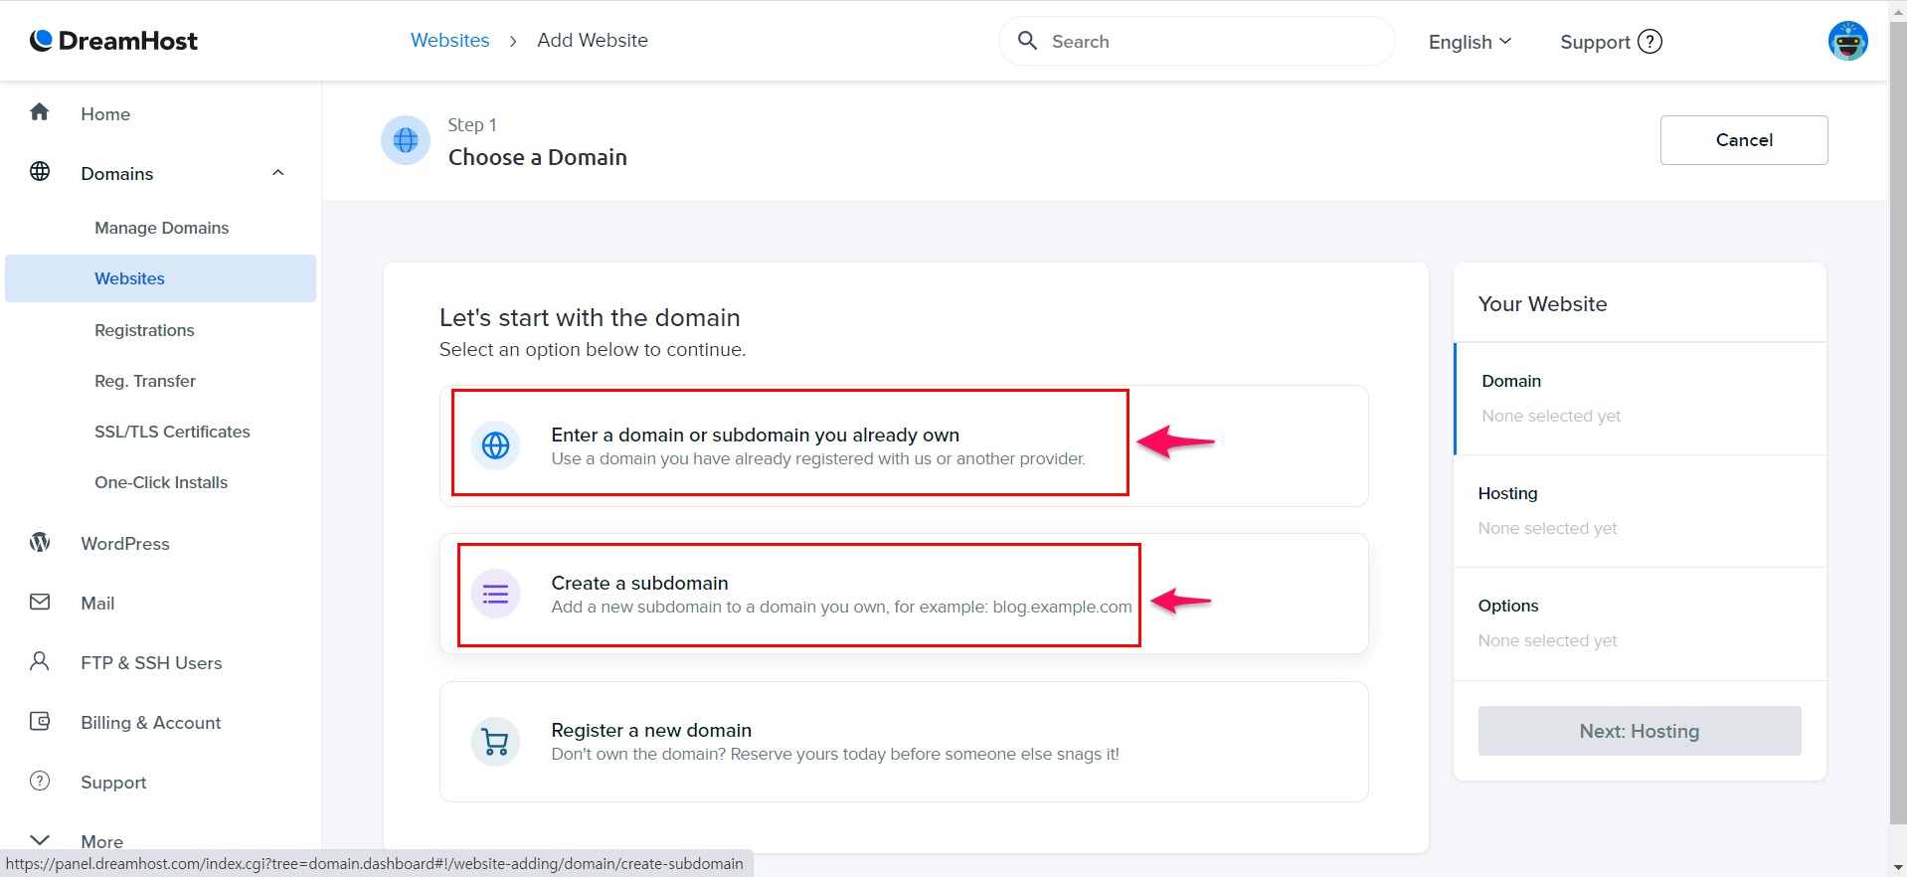Viewport: 1907px width, 877px height.
Task: Click the Create a subdomain list icon
Action: (495, 595)
